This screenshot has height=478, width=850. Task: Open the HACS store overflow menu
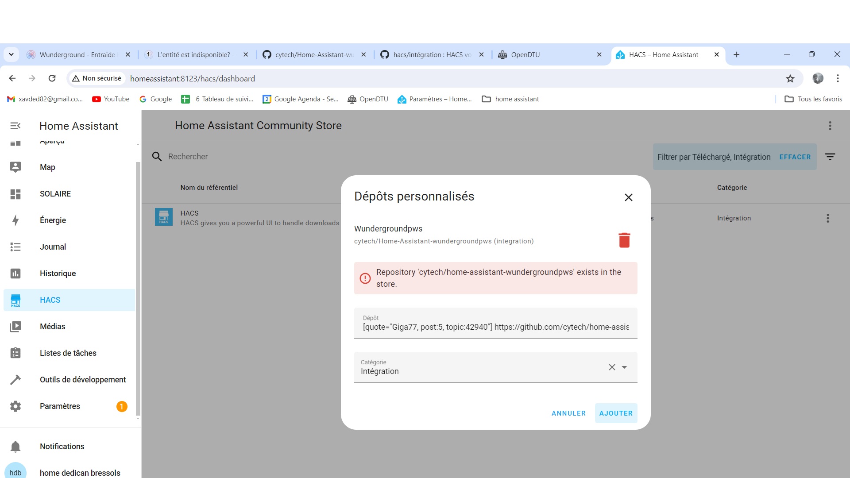click(x=830, y=126)
